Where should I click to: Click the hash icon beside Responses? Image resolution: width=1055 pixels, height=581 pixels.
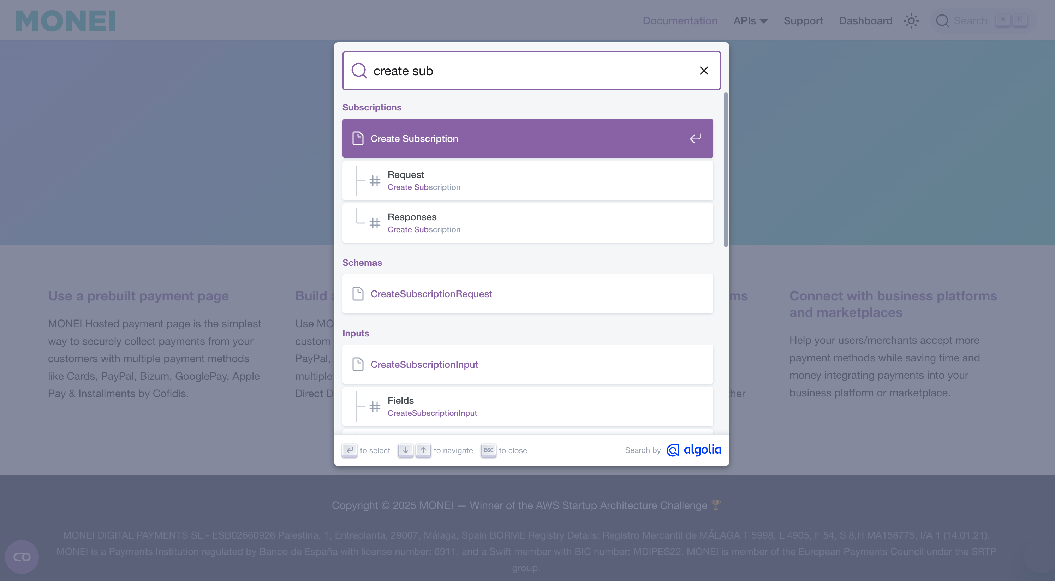click(x=375, y=223)
